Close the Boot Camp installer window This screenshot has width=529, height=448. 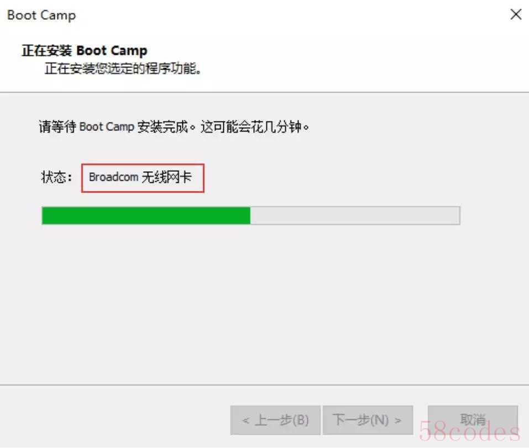pos(516,14)
